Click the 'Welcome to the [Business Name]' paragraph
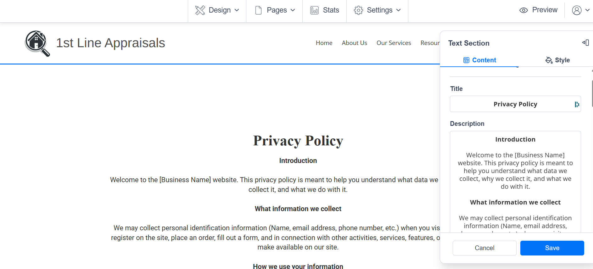This screenshot has width=593, height=269. click(x=274, y=185)
